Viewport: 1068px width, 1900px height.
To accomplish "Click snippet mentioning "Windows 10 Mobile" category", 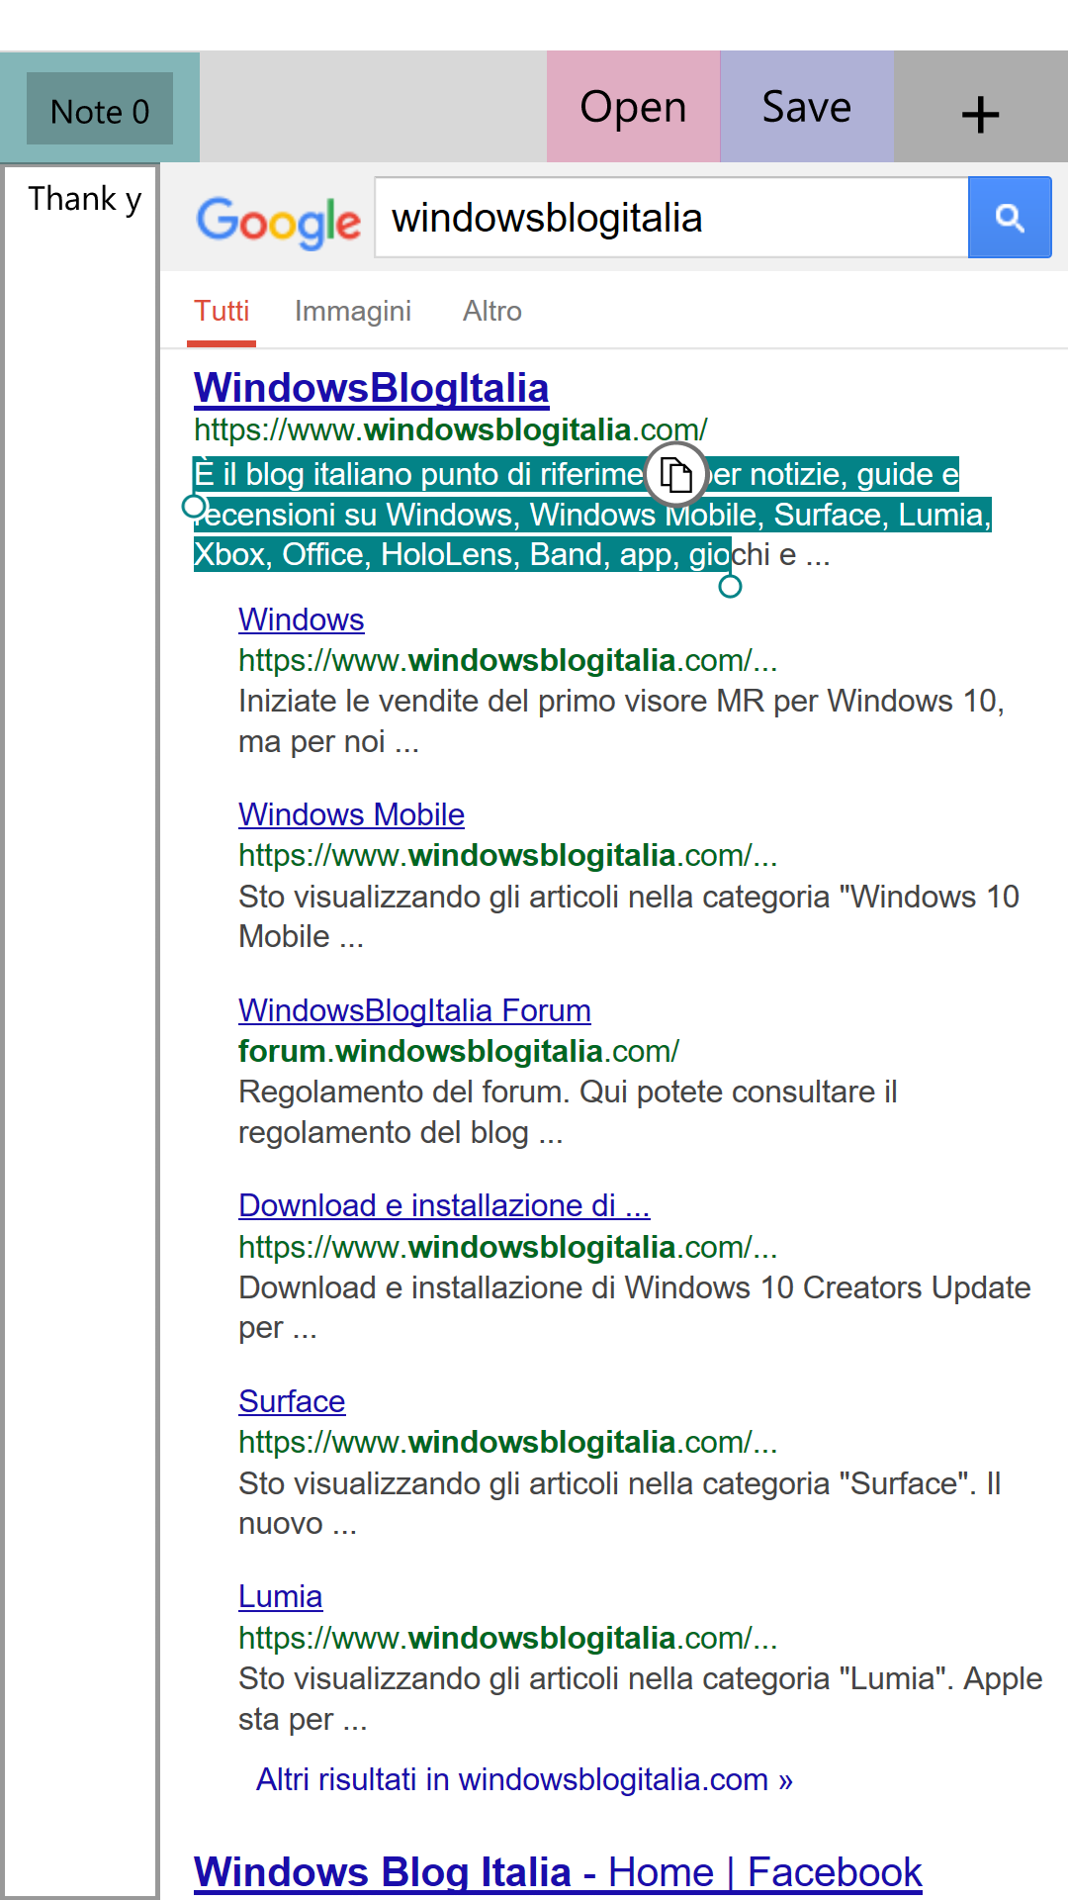I will (x=628, y=916).
